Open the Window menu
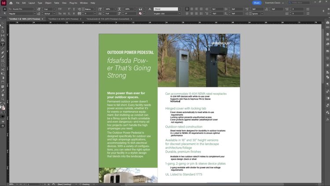 [84, 3]
